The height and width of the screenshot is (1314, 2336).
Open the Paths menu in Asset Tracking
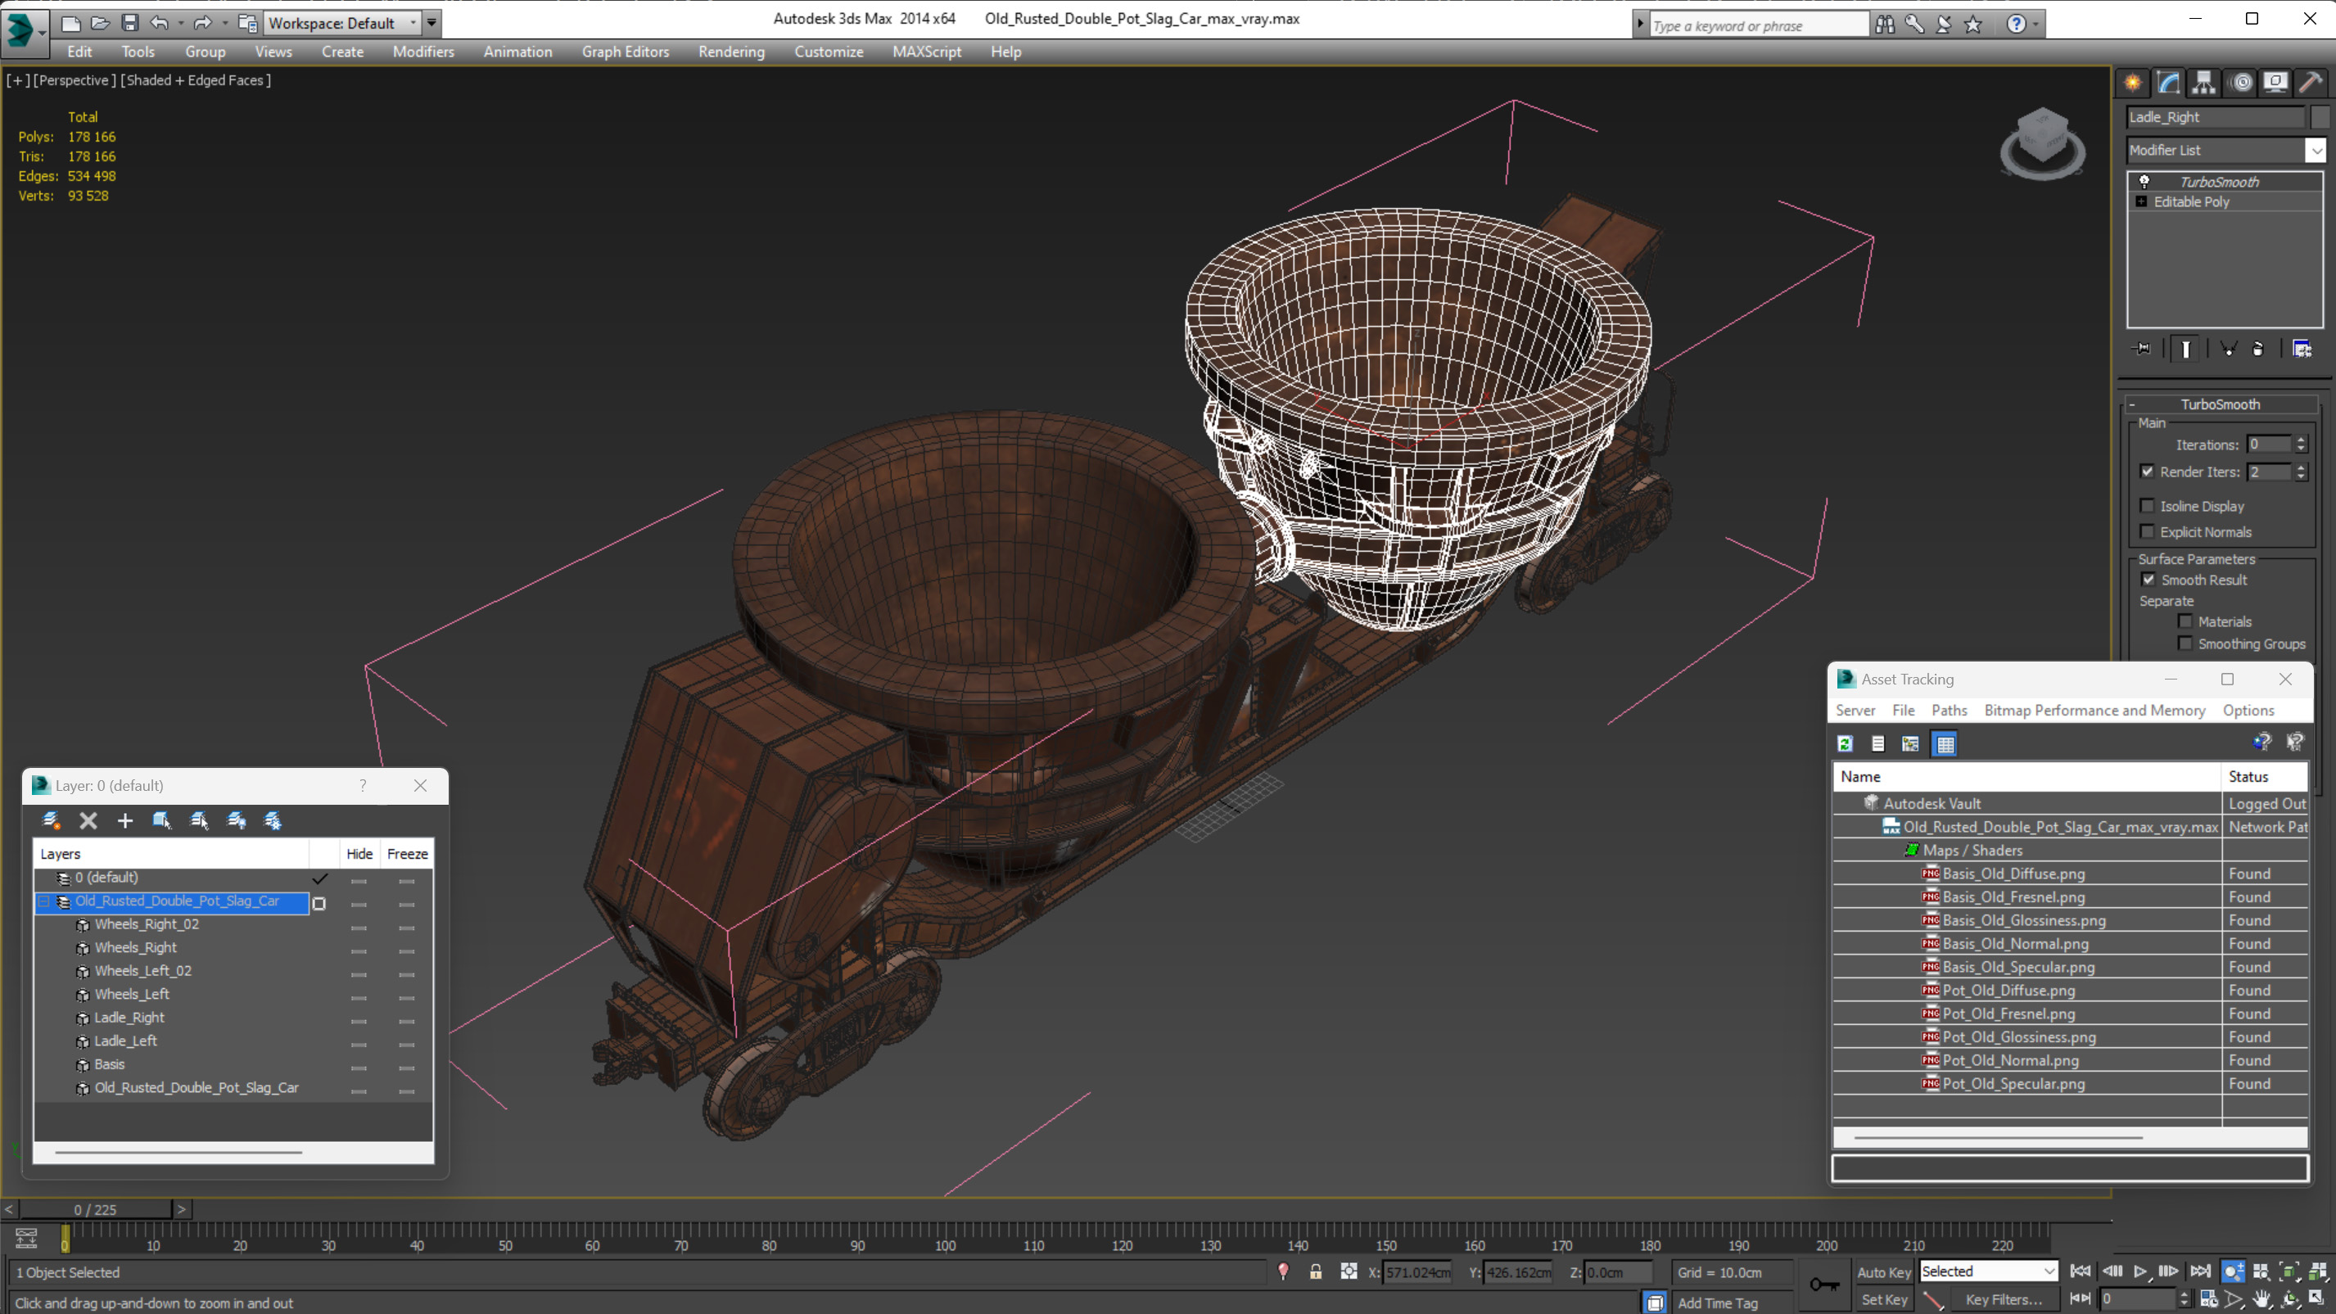point(1949,710)
